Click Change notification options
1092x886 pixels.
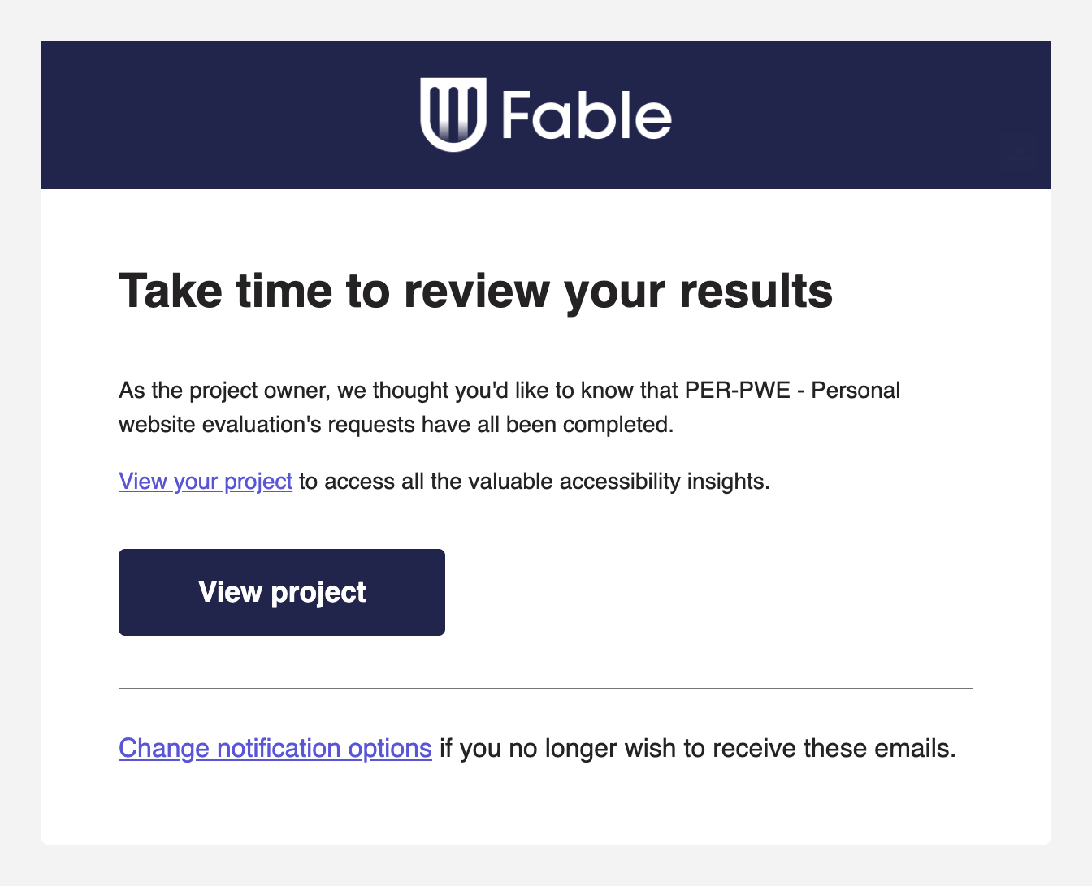pyautogui.click(x=275, y=748)
